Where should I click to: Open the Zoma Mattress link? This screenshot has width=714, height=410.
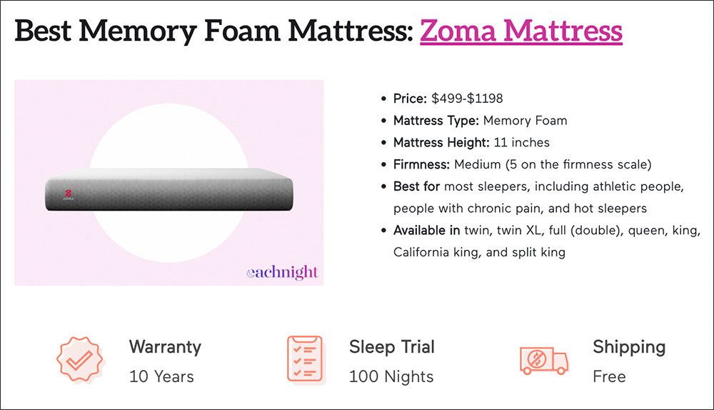(x=521, y=31)
